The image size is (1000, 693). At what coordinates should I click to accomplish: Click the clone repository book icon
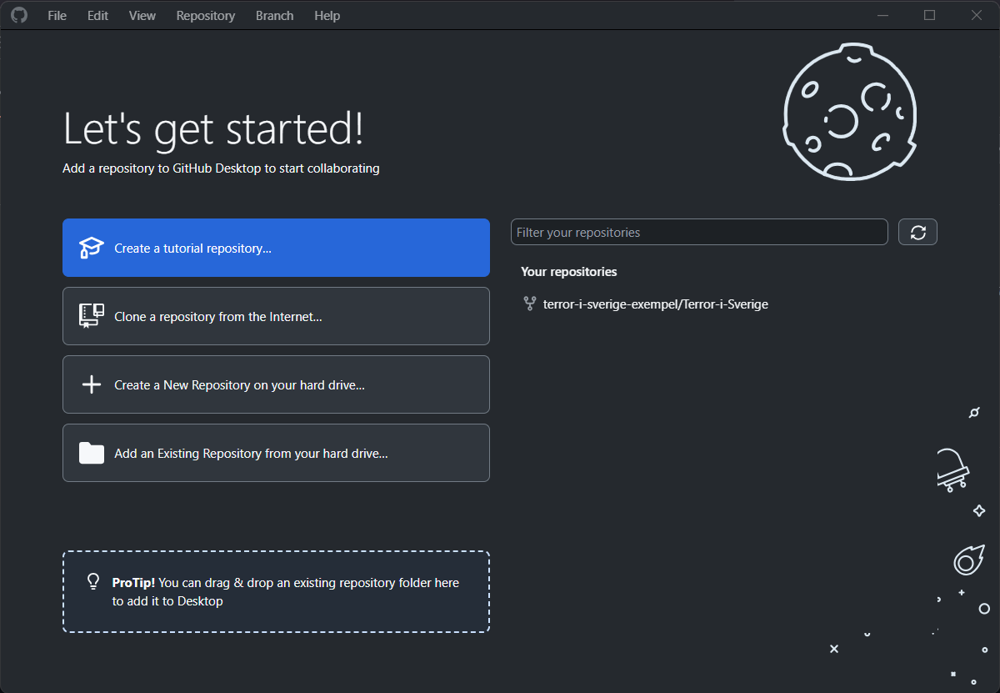[x=92, y=316]
